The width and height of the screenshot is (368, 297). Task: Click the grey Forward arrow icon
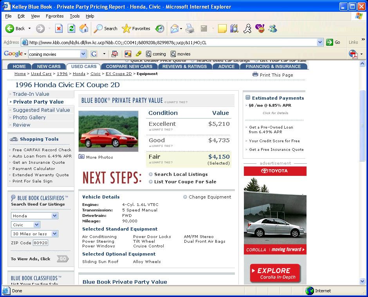pyautogui.click(x=40, y=29)
